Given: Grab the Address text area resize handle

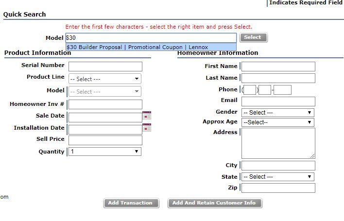Looking at the screenshot, I should point(312,156).
